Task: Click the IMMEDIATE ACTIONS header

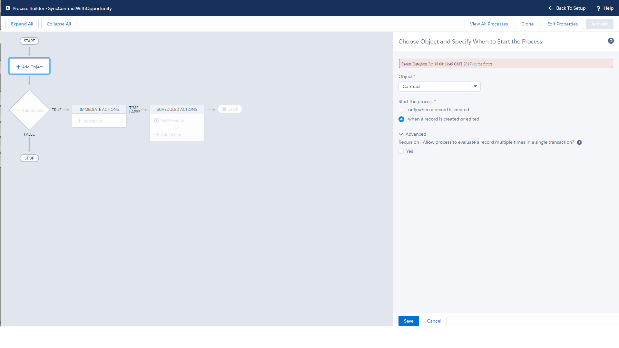Action: [x=99, y=109]
